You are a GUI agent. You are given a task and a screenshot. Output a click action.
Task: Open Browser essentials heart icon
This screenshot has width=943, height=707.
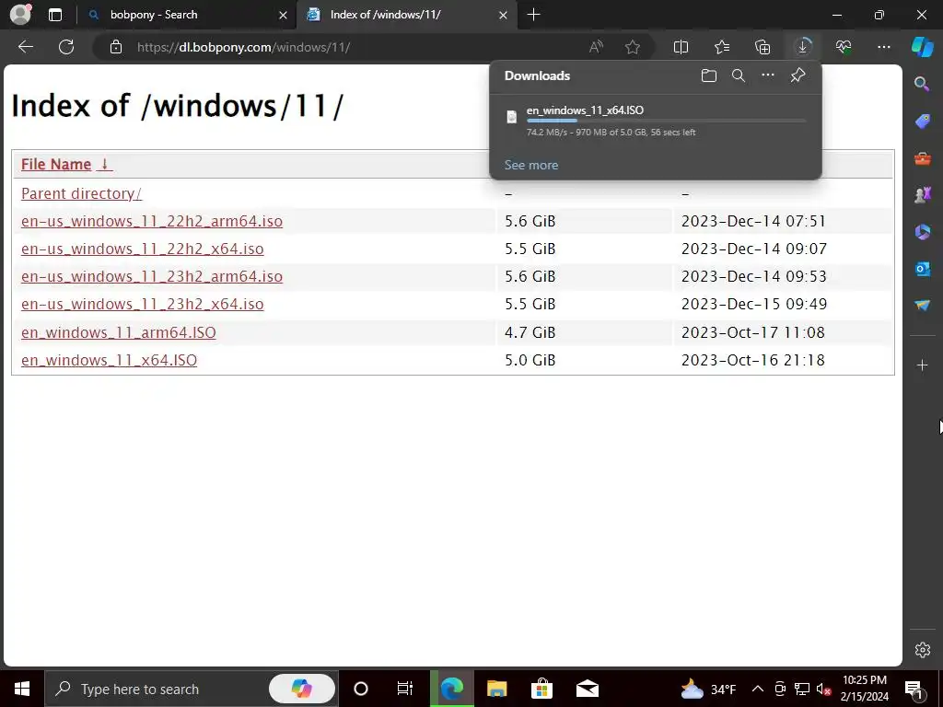[x=844, y=47]
